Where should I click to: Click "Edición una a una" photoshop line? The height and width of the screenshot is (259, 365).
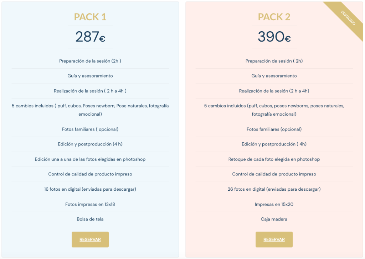[x=90, y=159]
